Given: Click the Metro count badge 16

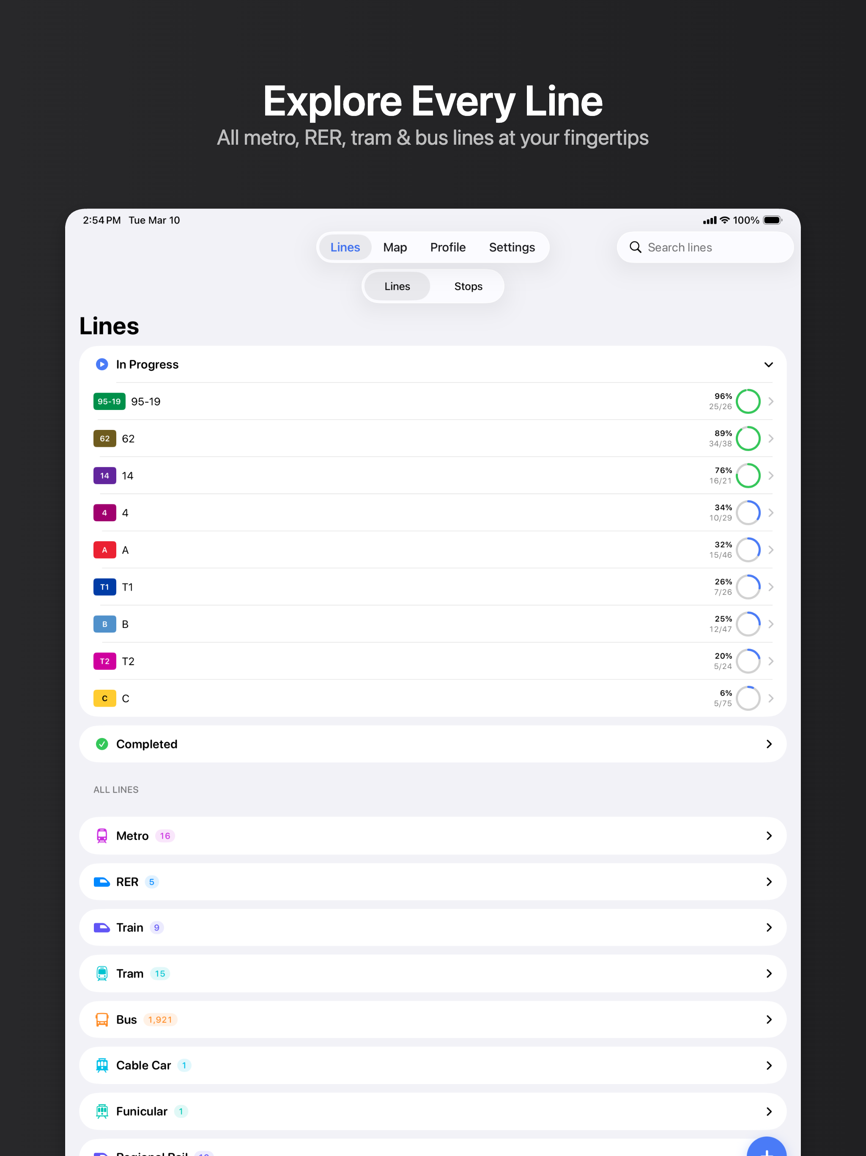Looking at the screenshot, I should pos(165,836).
